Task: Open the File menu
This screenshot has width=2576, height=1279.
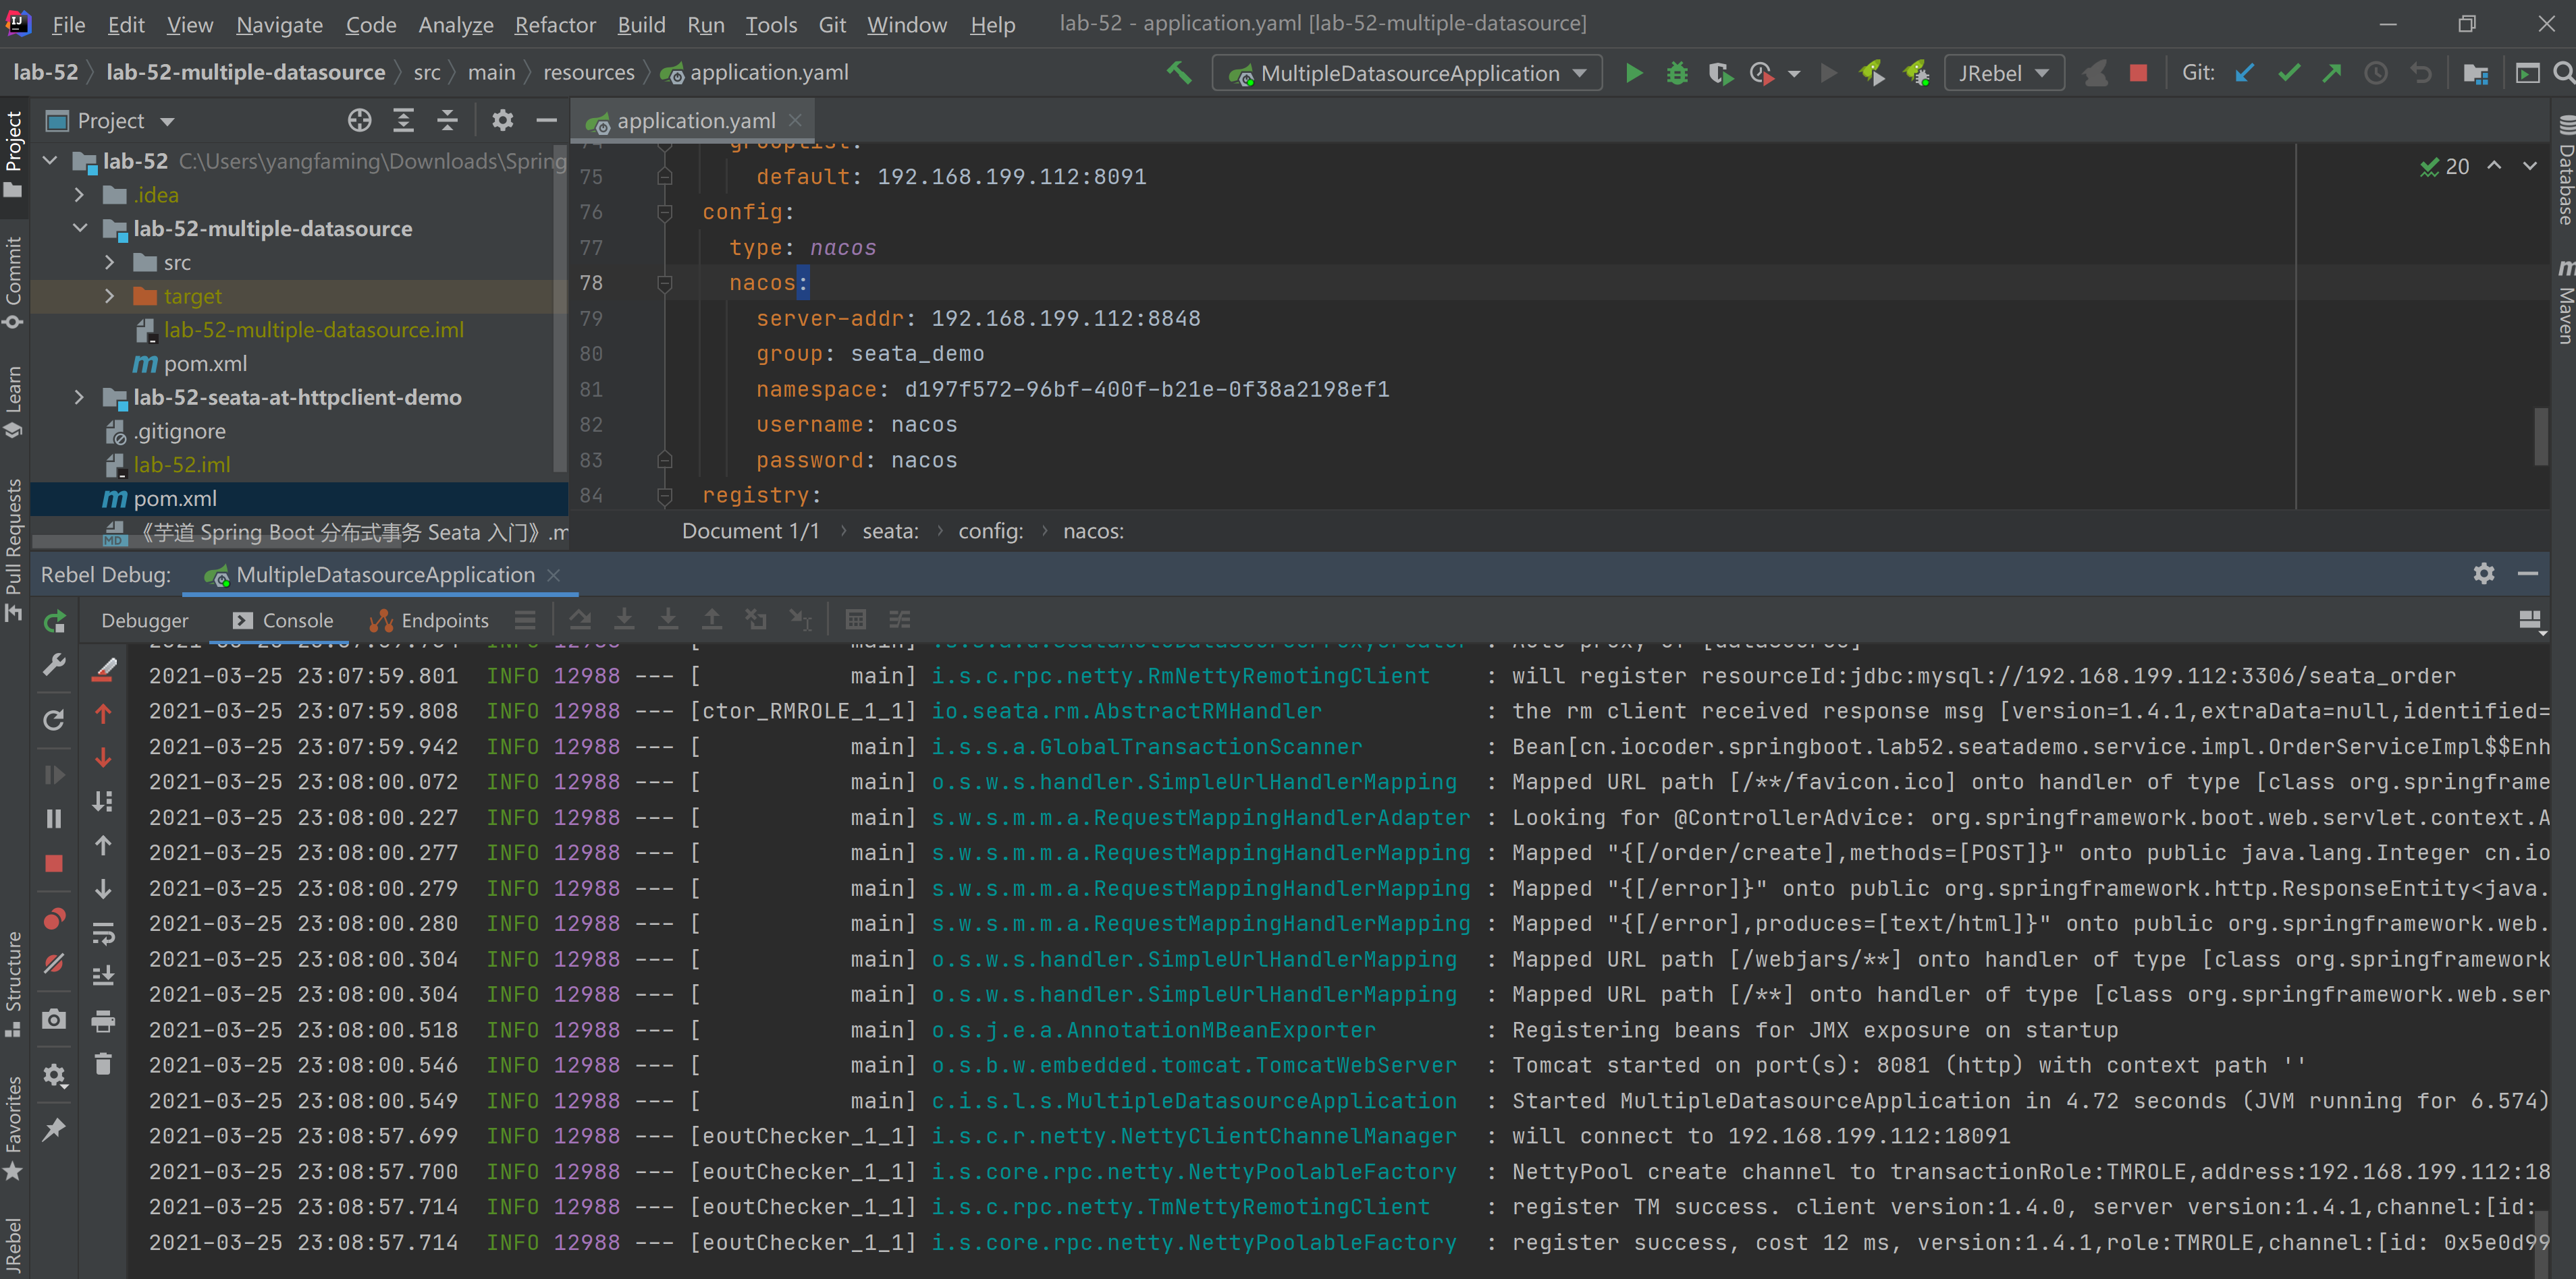Action: [68, 24]
